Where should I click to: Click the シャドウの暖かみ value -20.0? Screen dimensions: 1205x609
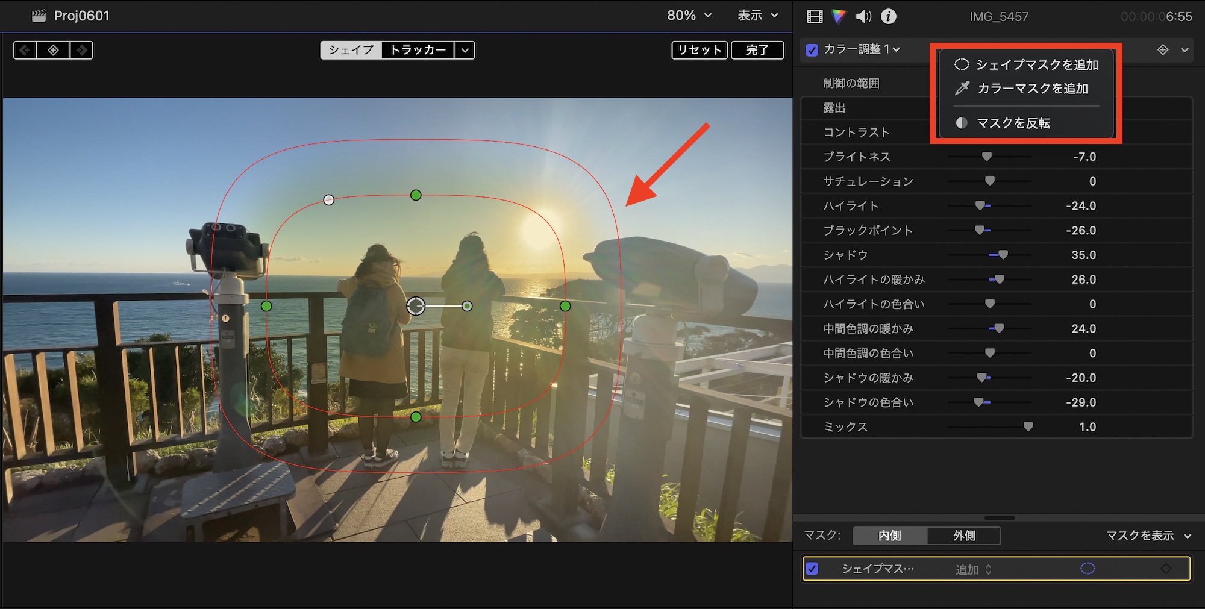coord(1081,378)
